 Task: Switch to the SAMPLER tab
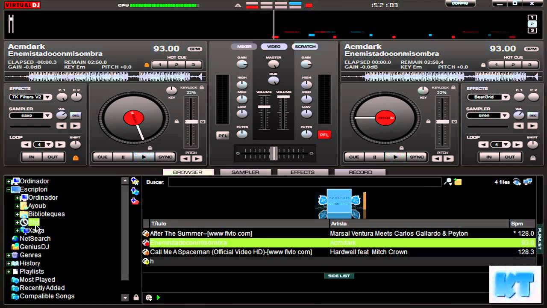[x=245, y=172]
